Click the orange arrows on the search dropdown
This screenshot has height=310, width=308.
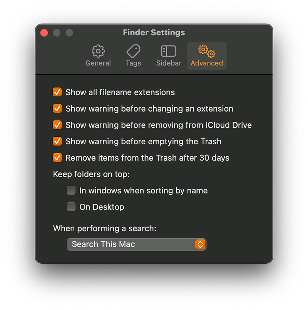(x=201, y=244)
